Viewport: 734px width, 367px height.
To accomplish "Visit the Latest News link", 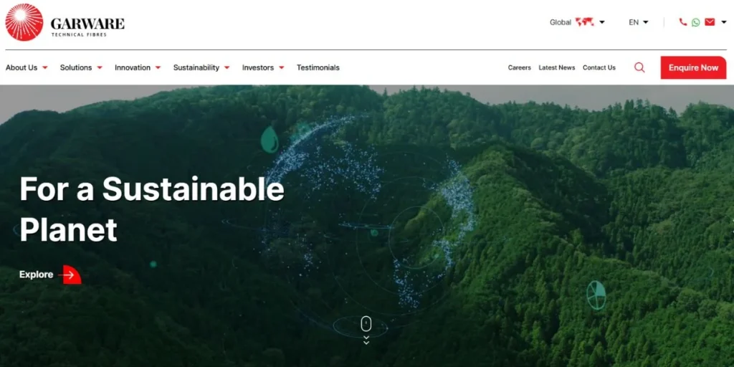I will [x=556, y=67].
